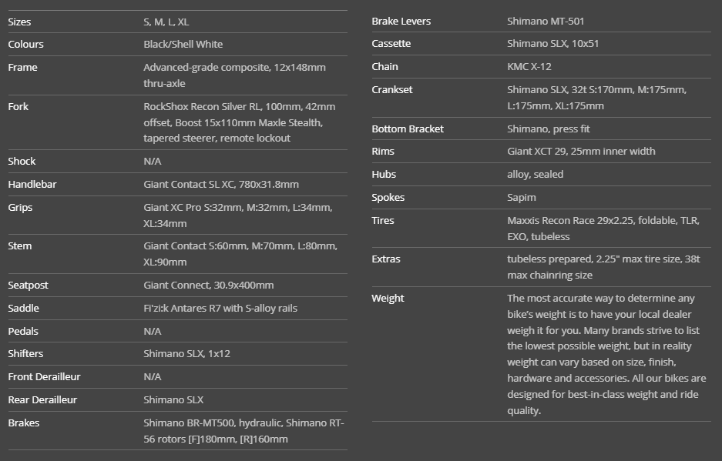Click the KMC X-12 chain value
This screenshot has width=722, height=461.
coord(529,67)
